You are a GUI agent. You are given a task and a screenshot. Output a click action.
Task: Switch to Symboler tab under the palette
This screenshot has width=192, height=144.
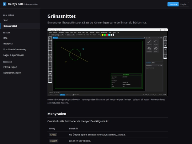click(x=148, y=63)
